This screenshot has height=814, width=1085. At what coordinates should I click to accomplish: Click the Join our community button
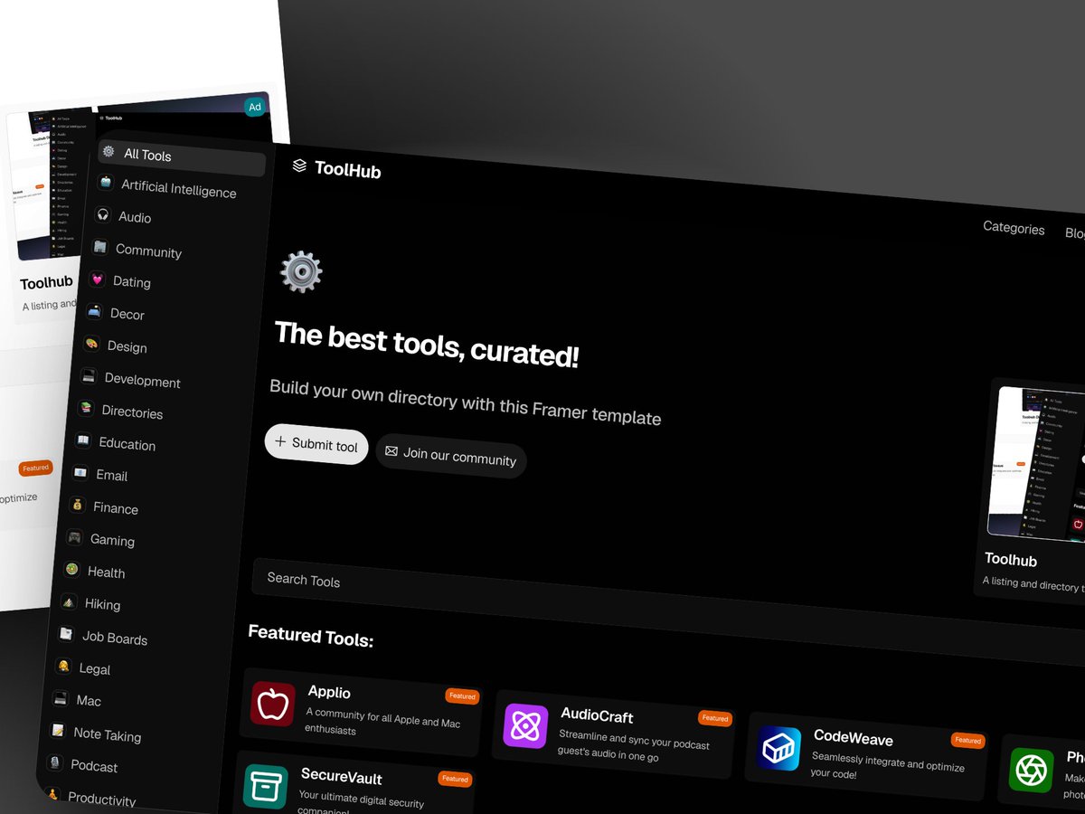[451, 456]
